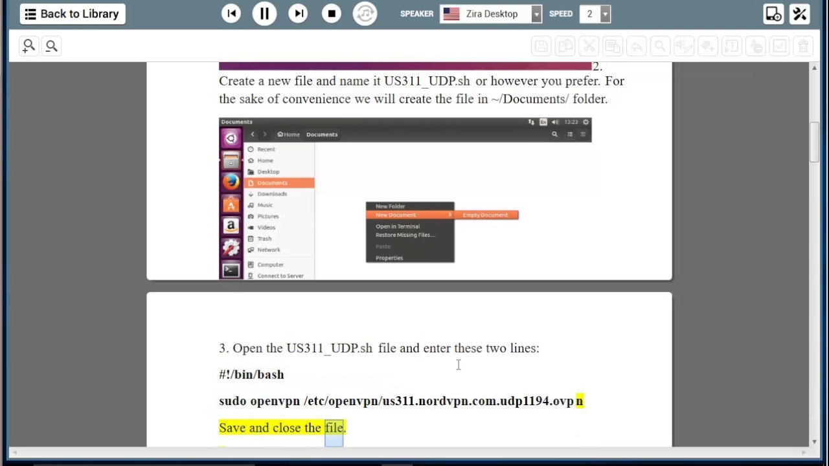
Task: Click the text '3. Open the' line start
Action: coord(251,348)
